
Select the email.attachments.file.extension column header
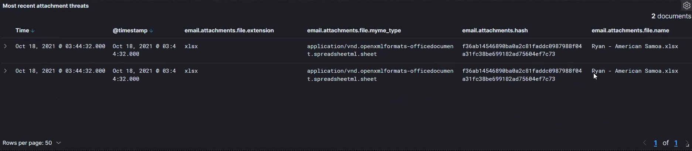pyautogui.click(x=229, y=30)
